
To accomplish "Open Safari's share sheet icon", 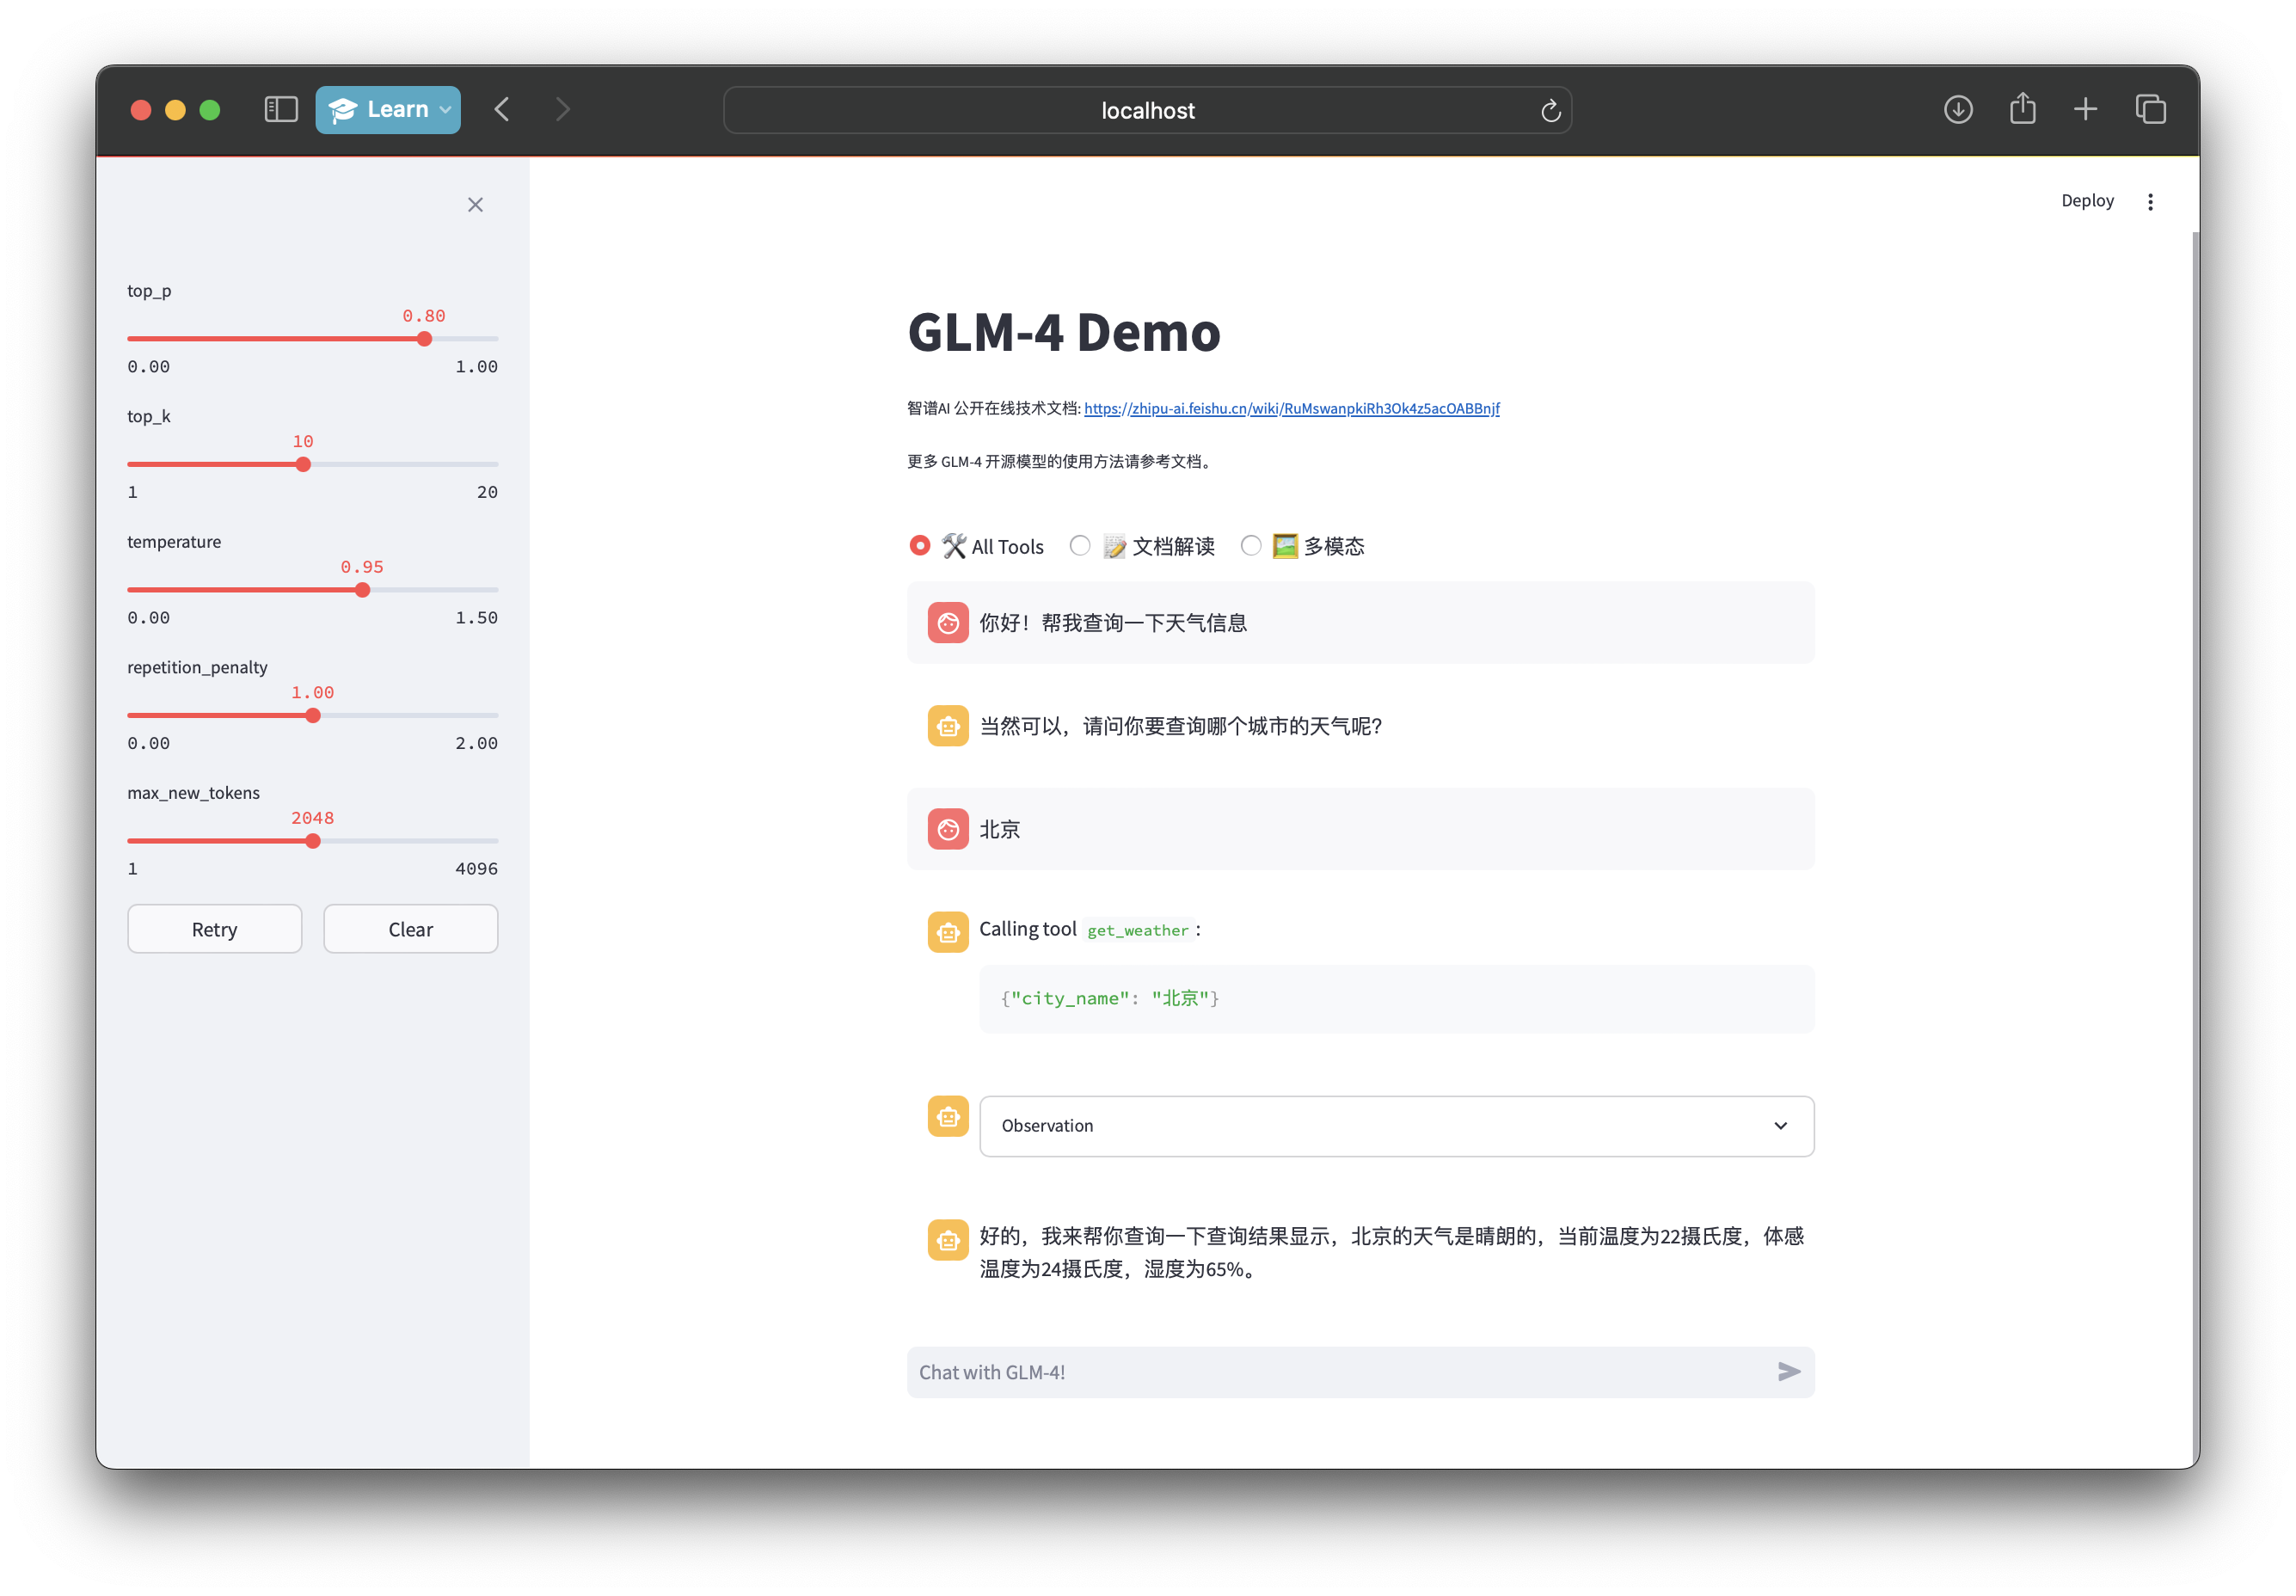I will click(x=2022, y=109).
